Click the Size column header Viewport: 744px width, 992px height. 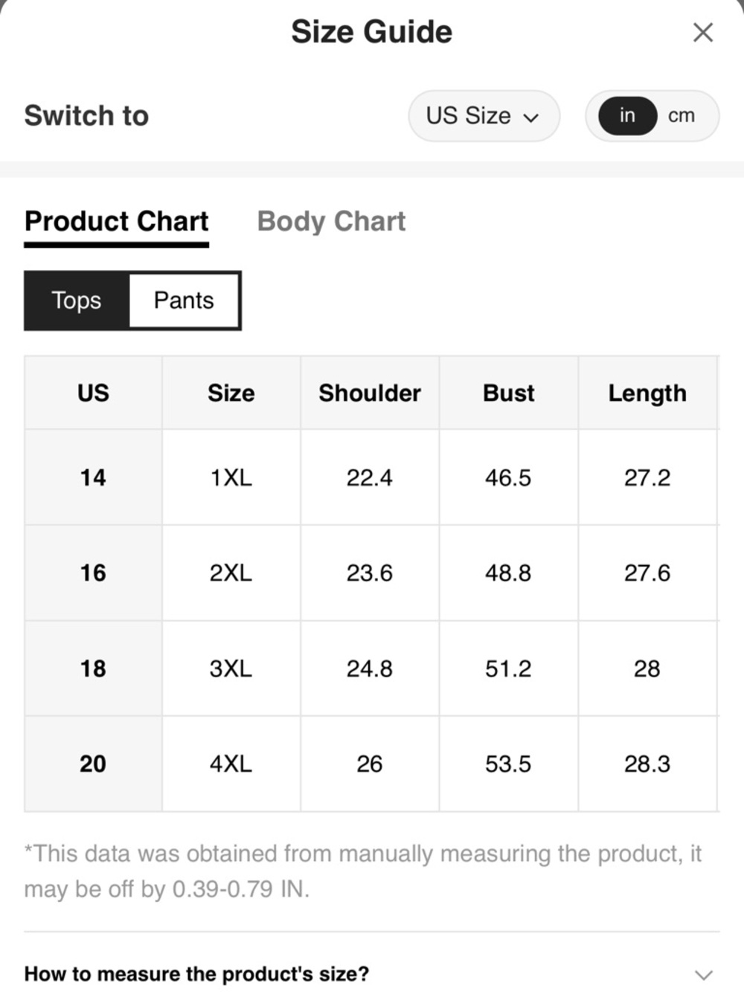click(231, 393)
